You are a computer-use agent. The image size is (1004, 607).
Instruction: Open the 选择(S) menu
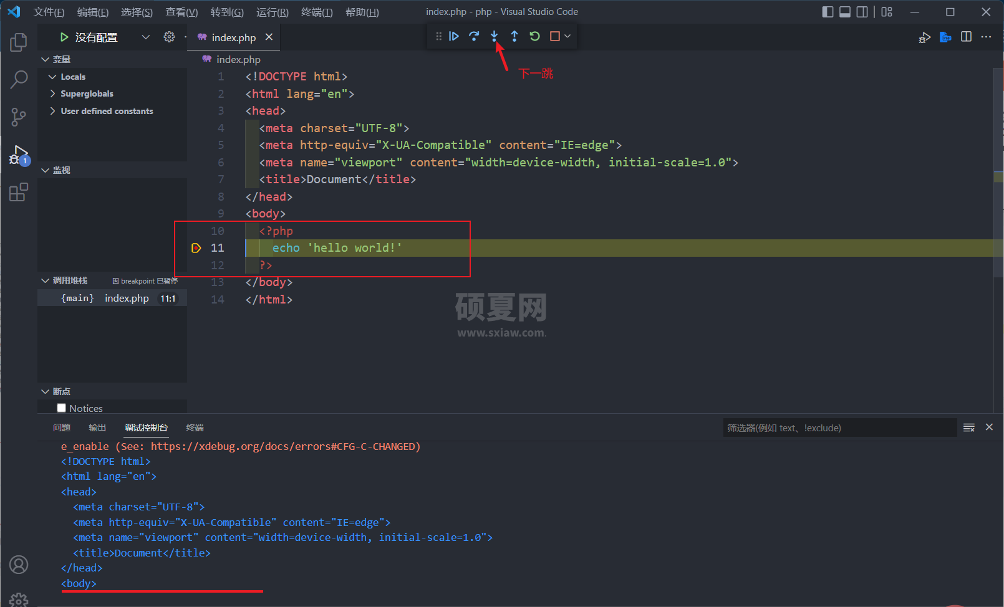point(137,12)
